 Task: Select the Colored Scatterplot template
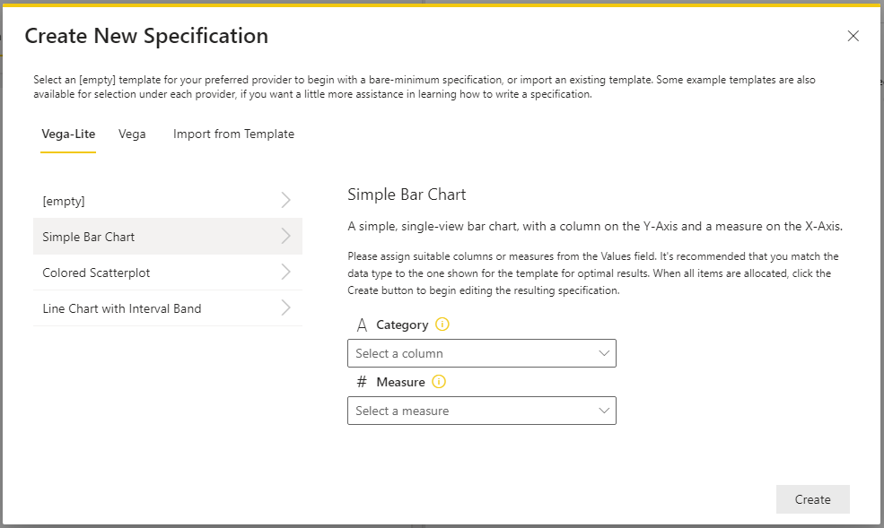click(168, 273)
